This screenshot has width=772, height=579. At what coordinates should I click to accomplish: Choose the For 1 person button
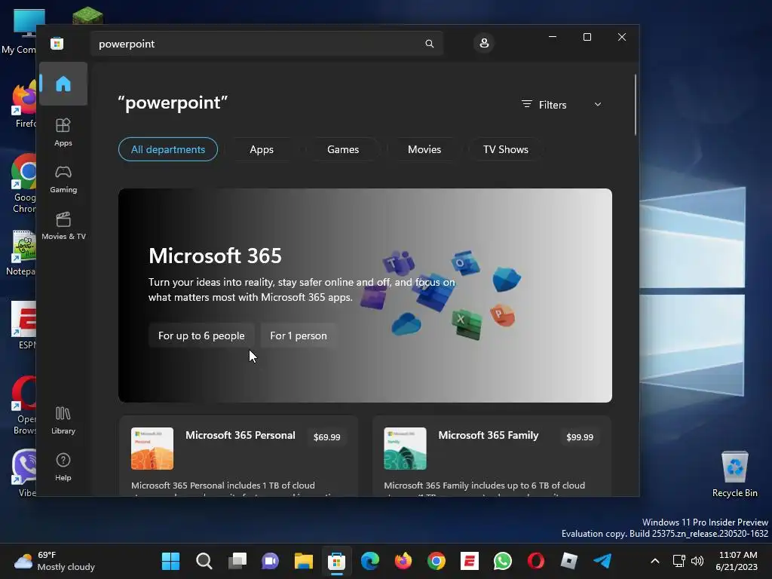coord(299,335)
